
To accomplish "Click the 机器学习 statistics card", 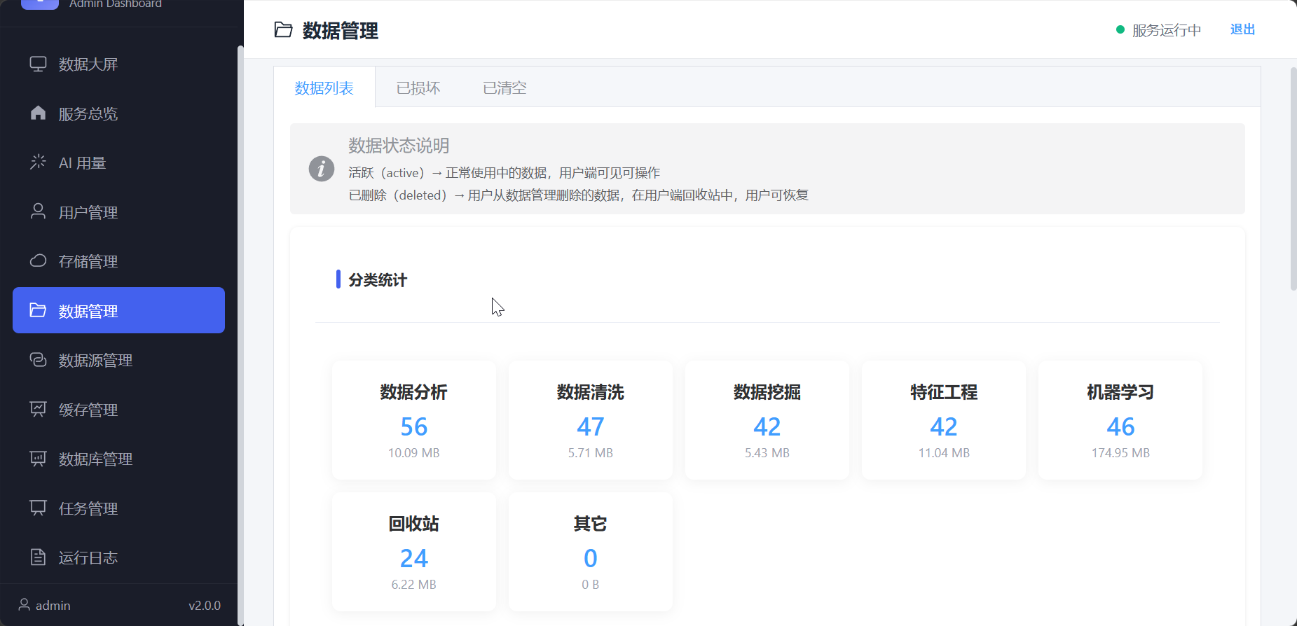I will (x=1120, y=420).
